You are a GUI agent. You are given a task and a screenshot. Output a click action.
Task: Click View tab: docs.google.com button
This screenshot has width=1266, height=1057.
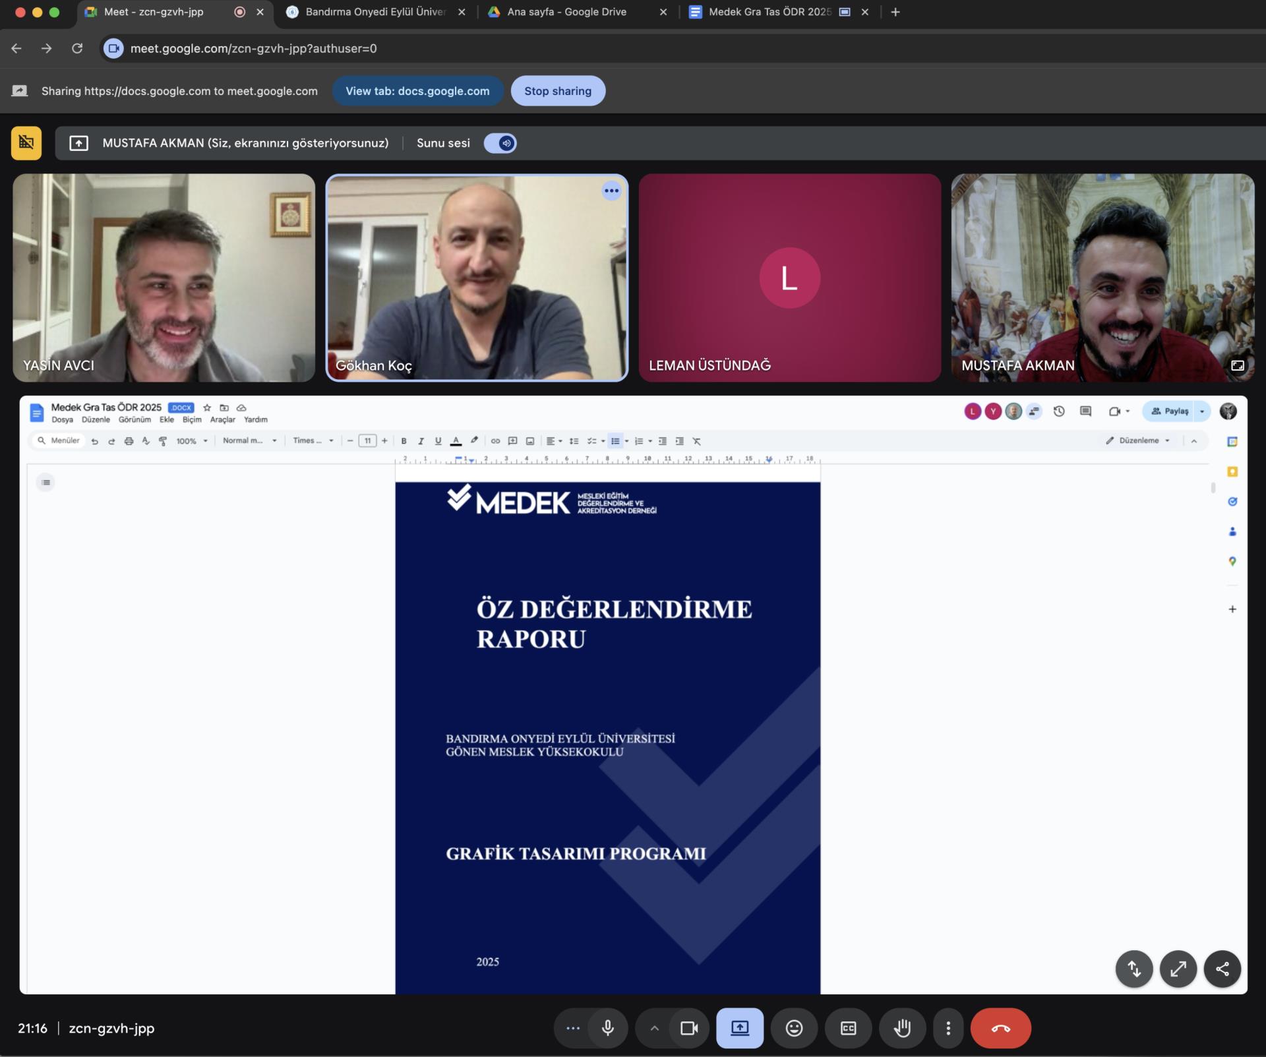click(417, 91)
